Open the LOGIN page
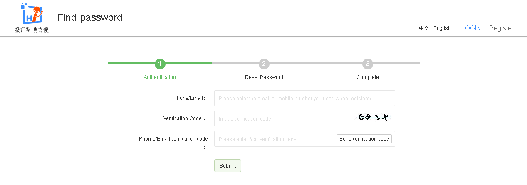Image resolution: width=527 pixels, height=185 pixels. coord(471,28)
